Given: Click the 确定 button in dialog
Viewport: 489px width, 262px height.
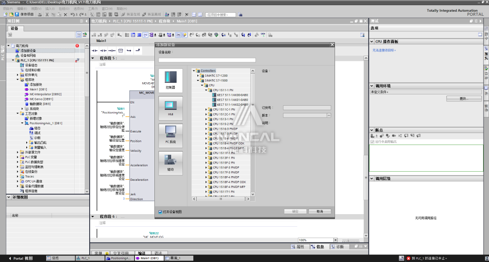Looking at the screenshot, I should (295, 211).
